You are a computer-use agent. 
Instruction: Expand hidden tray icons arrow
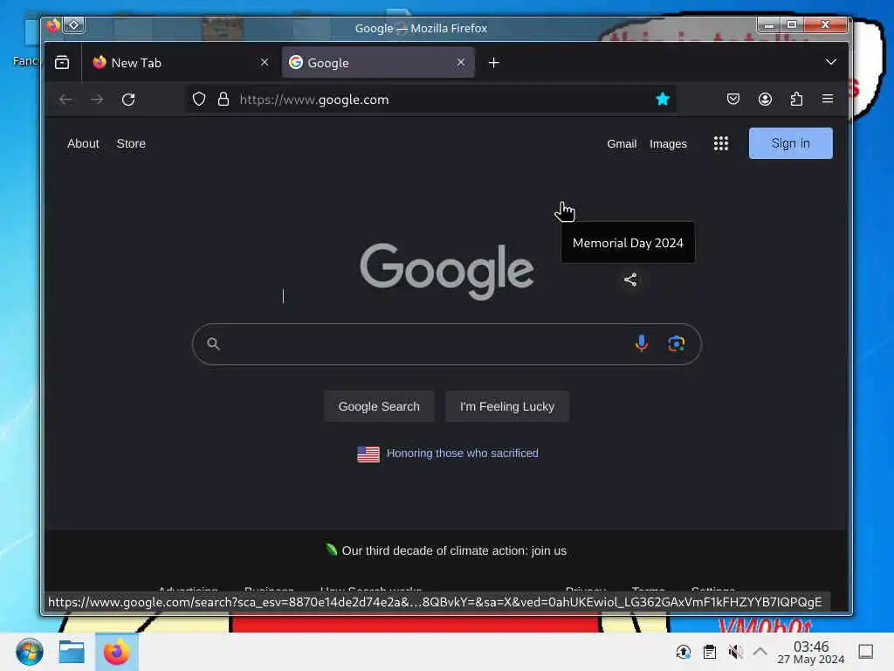tap(760, 651)
